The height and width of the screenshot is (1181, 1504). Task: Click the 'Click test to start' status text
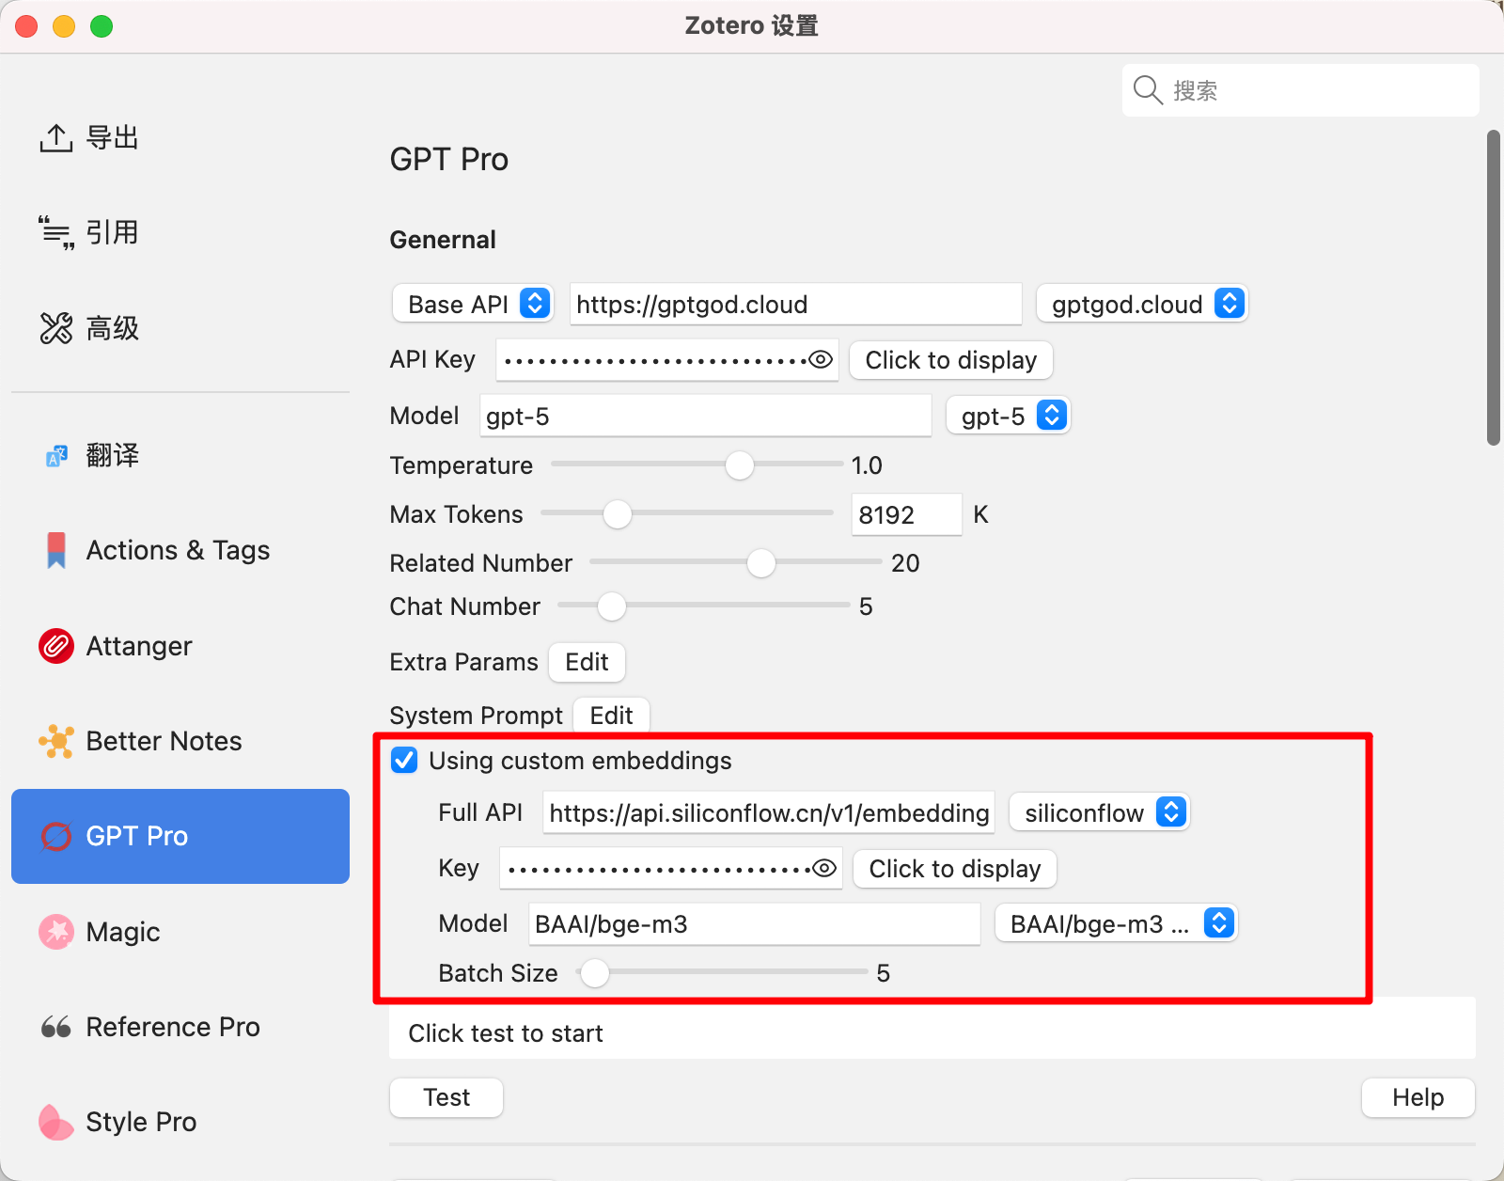tap(506, 1033)
